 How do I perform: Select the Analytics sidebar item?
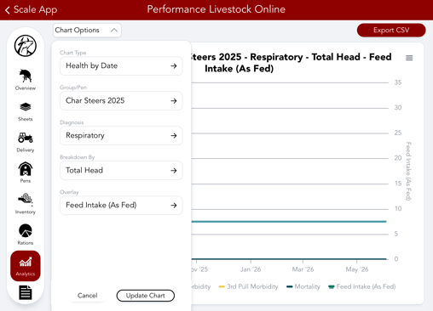[26, 266]
